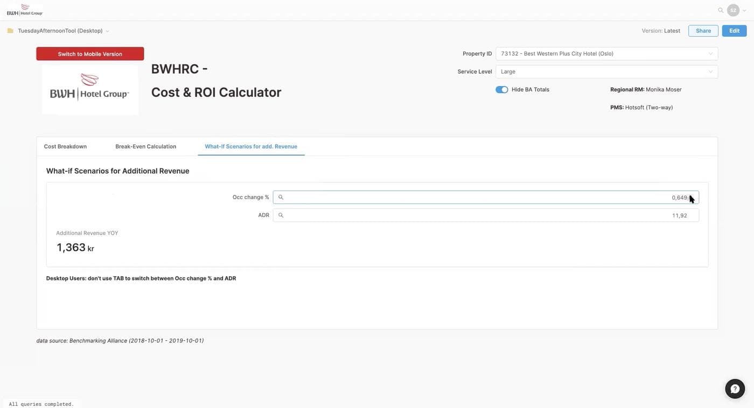754x408 pixels.
Task: Click magnifier icon in Occ change % field
Action: tap(281, 198)
